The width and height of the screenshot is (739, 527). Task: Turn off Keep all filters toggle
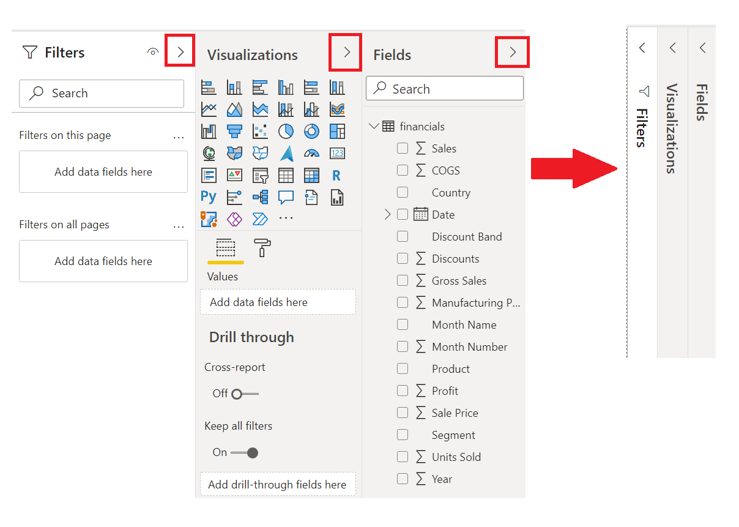coord(245,453)
